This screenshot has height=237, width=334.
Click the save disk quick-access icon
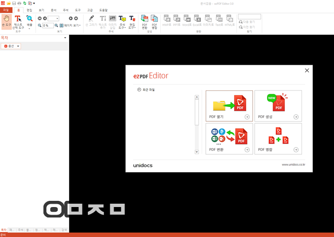(x=14, y=3)
